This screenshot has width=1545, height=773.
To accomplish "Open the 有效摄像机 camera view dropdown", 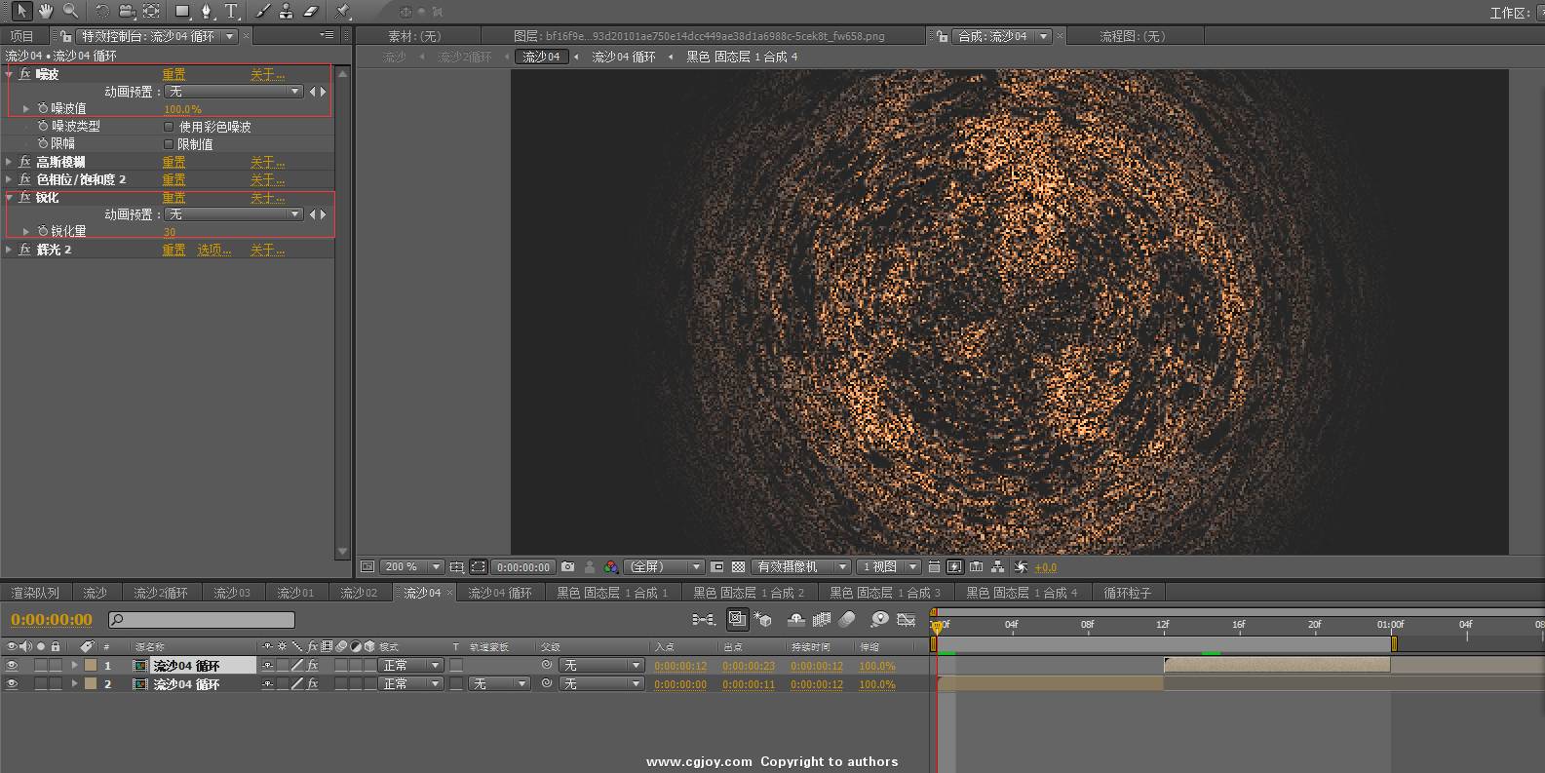I will (x=800, y=566).
